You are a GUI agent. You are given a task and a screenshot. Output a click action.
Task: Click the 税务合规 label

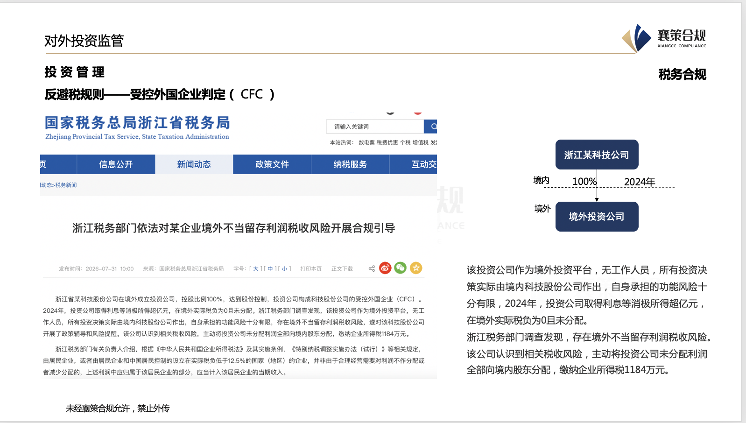(x=682, y=74)
